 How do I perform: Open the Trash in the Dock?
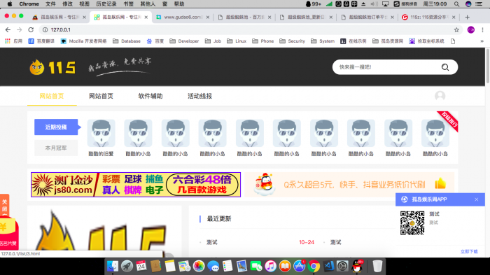[377, 266]
